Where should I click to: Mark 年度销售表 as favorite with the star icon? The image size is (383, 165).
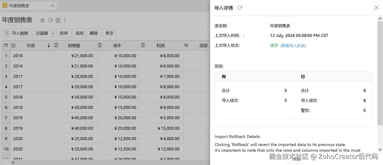click(42, 20)
